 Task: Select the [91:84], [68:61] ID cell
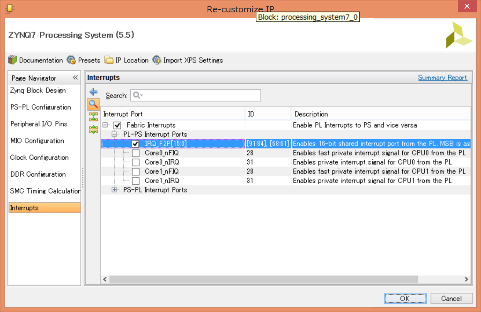click(x=268, y=144)
